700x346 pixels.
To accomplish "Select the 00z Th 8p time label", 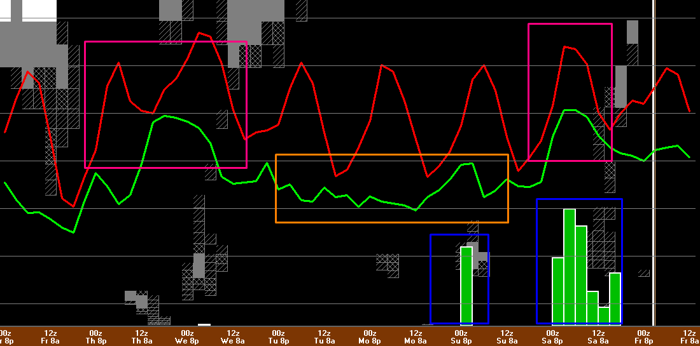I will pos(95,336).
